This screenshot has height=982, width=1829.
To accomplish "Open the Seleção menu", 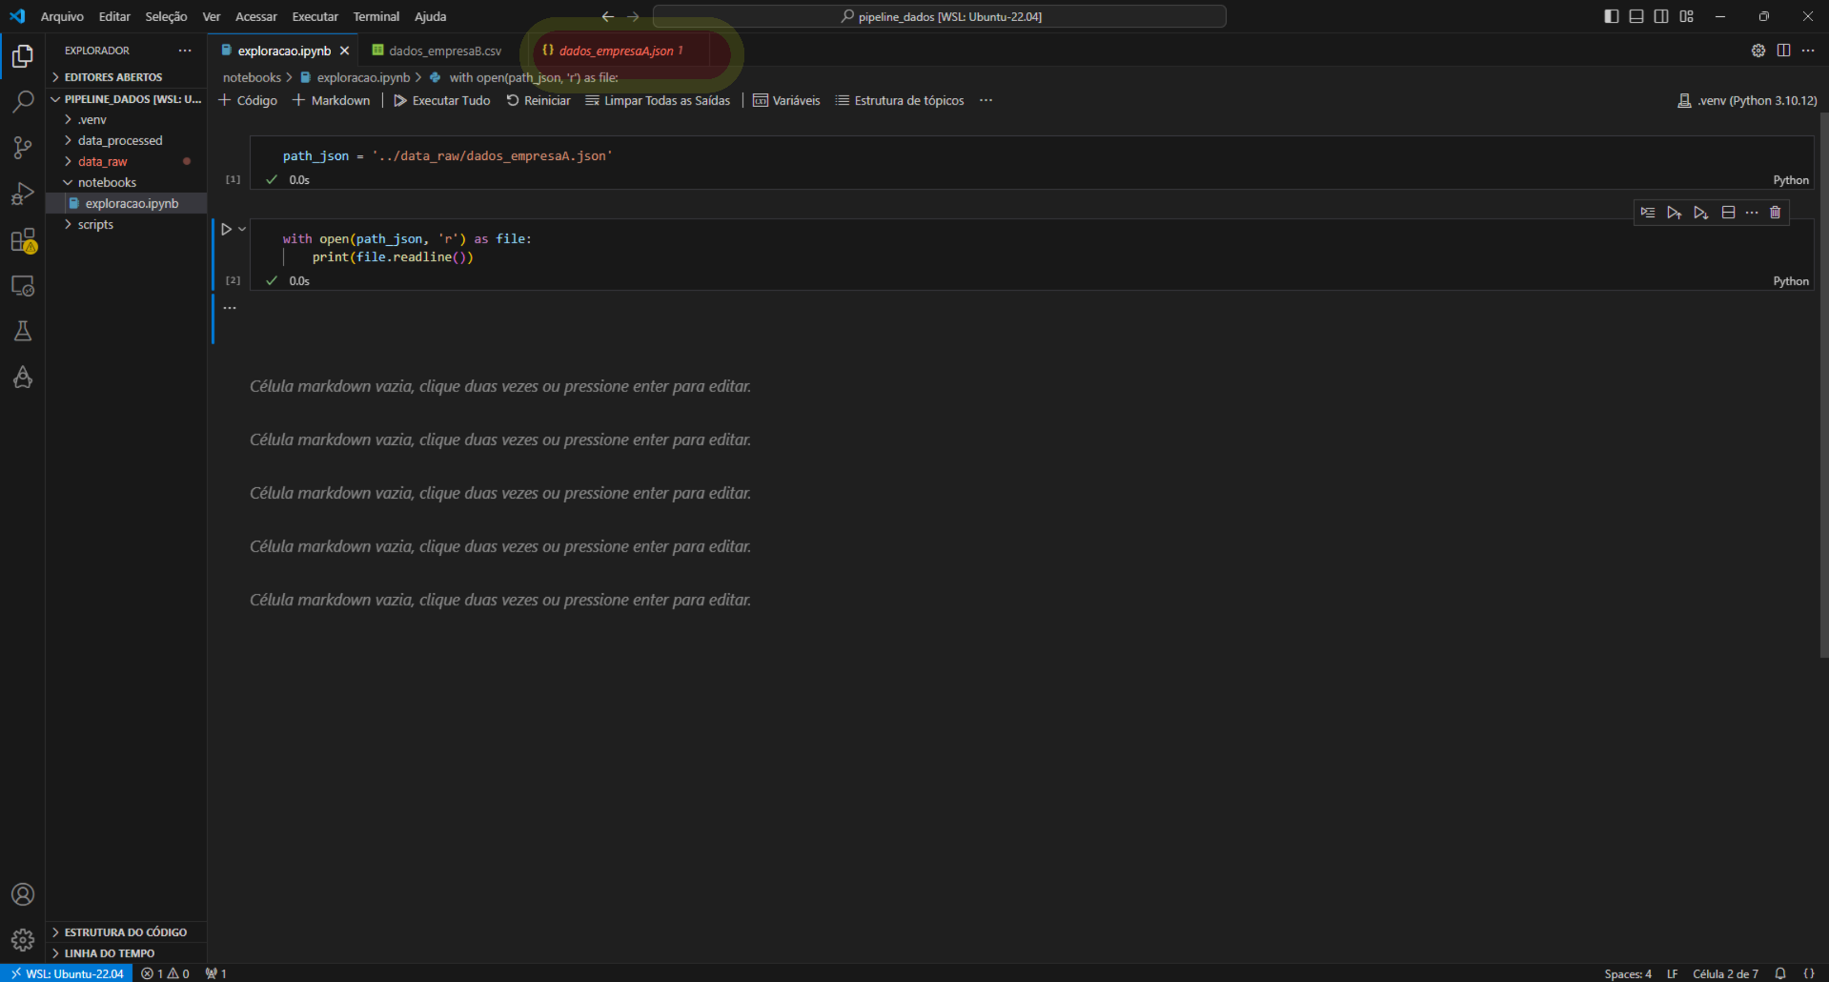I will [x=166, y=16].
